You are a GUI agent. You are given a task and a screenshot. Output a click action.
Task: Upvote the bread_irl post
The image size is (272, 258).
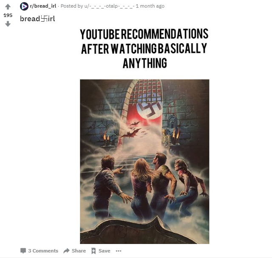pos(8,7)
